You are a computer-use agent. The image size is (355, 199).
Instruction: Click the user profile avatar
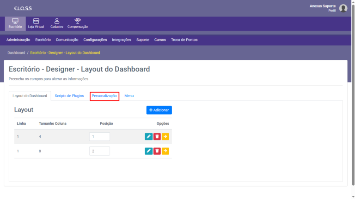[x=343, y=8]
